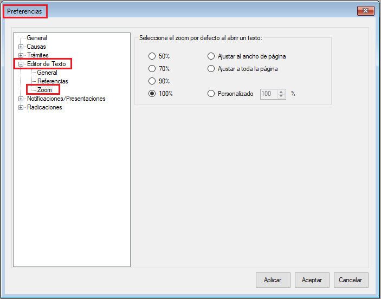This screenshot has width=381, height=299.
Task: Choose the Personalizado zoom option
Action: pos(211,94)
